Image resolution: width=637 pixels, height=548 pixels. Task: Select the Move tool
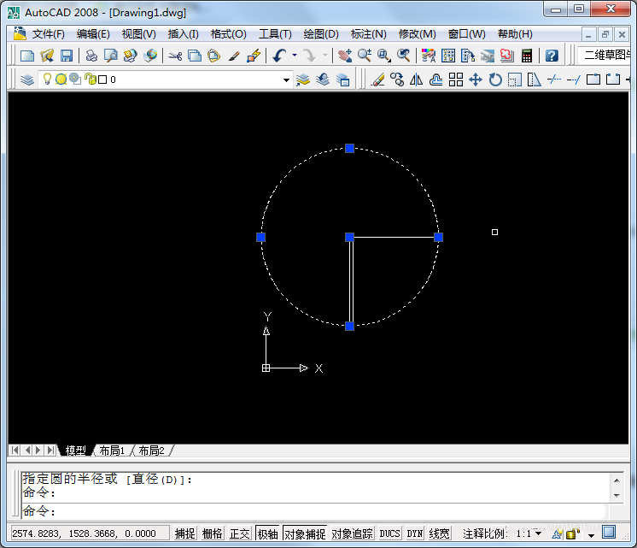pos(476,80)
